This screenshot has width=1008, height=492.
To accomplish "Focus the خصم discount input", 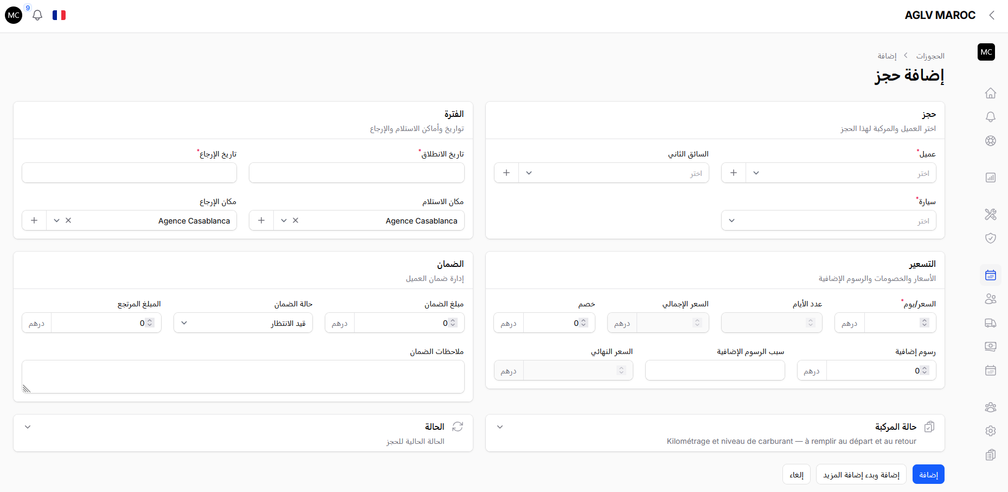I will (559, 323).
